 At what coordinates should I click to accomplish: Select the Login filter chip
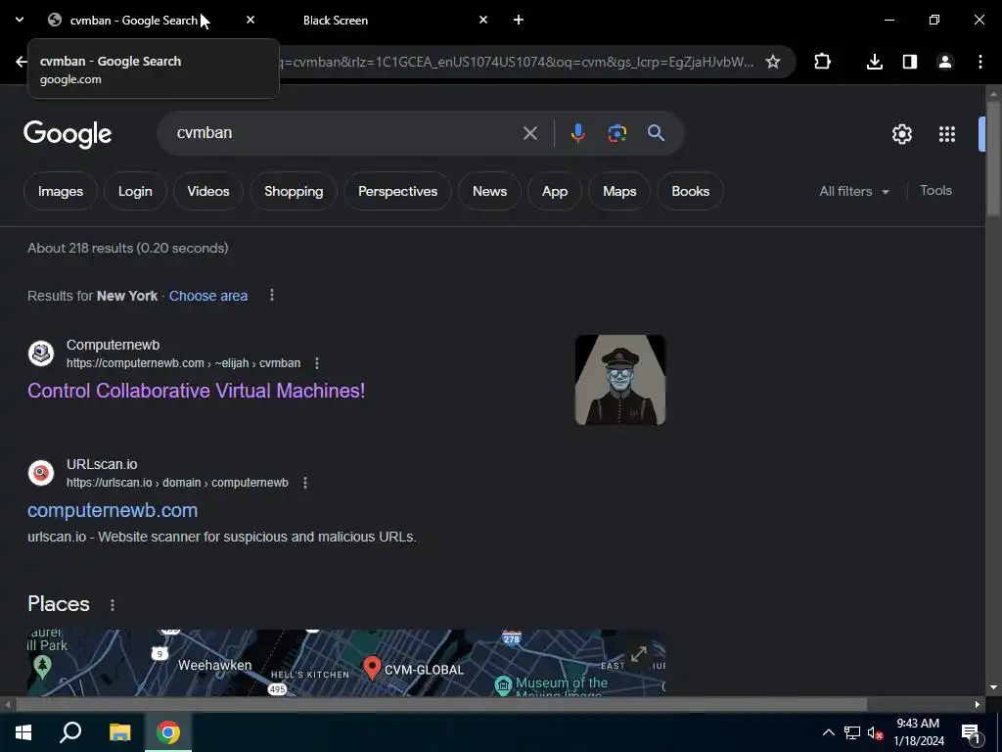tap(135, 191)
